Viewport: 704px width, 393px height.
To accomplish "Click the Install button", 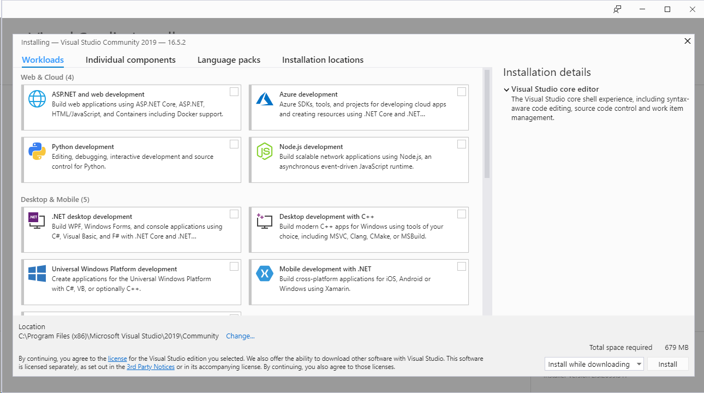I will pos(667,364).
